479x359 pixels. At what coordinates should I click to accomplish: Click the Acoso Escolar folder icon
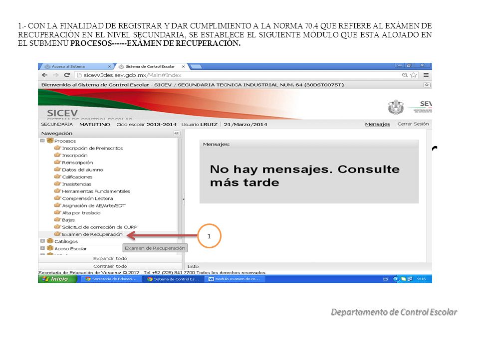(50, 248)
